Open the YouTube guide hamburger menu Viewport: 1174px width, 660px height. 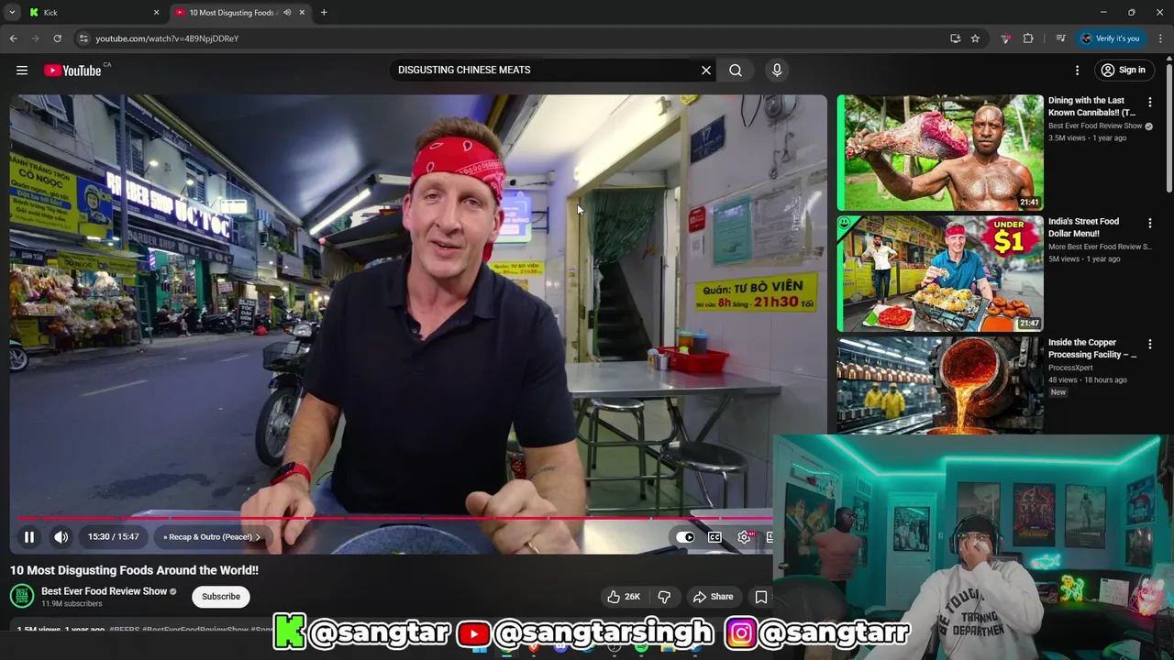tap(22, 71)
